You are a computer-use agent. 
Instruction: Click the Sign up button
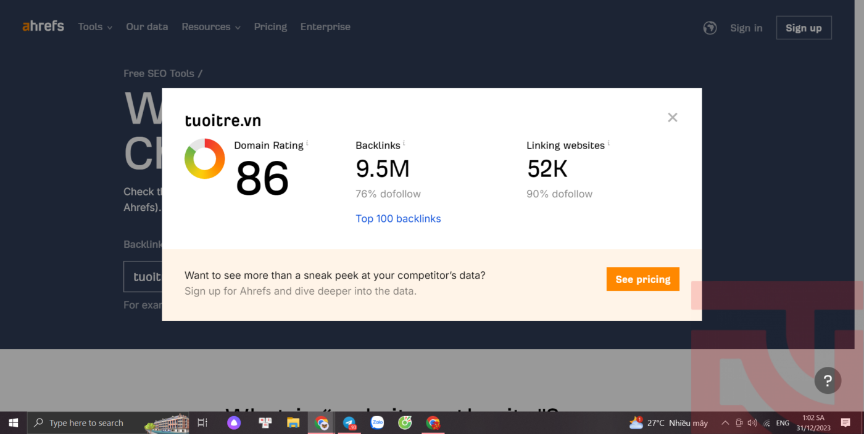804,28
